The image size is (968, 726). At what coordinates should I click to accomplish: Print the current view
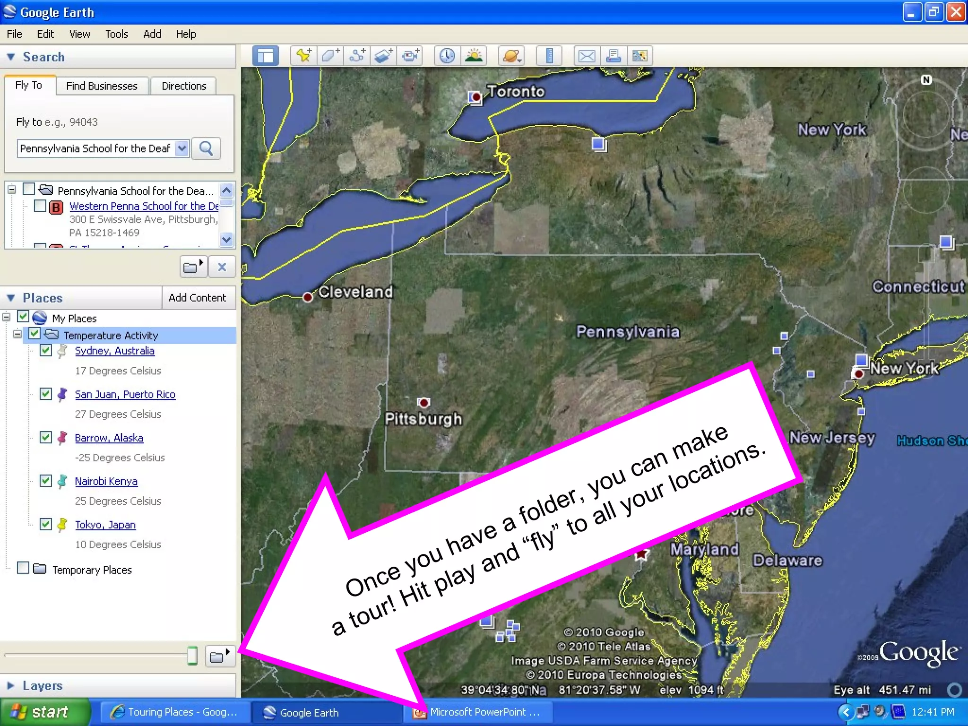613,56
